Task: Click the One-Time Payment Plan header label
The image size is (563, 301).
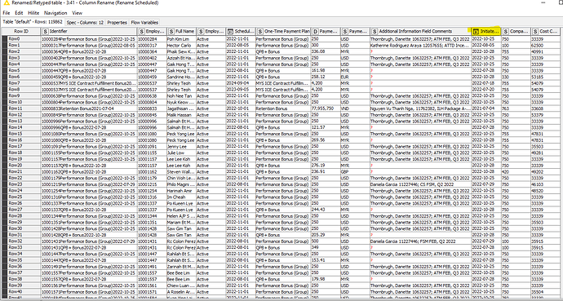Action: pyautogui.click(x=287, y=32)
